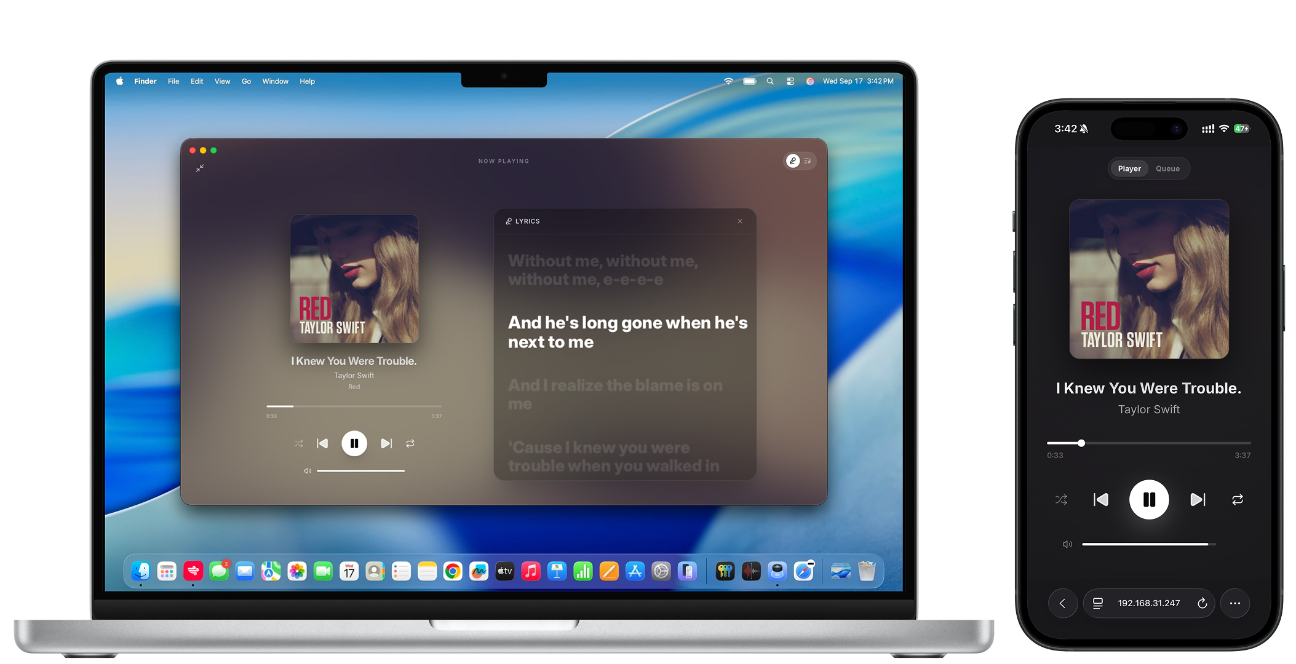Open Freeform from the dock
Viewport: 1296px width, 664px height.
tap(479, 571)
